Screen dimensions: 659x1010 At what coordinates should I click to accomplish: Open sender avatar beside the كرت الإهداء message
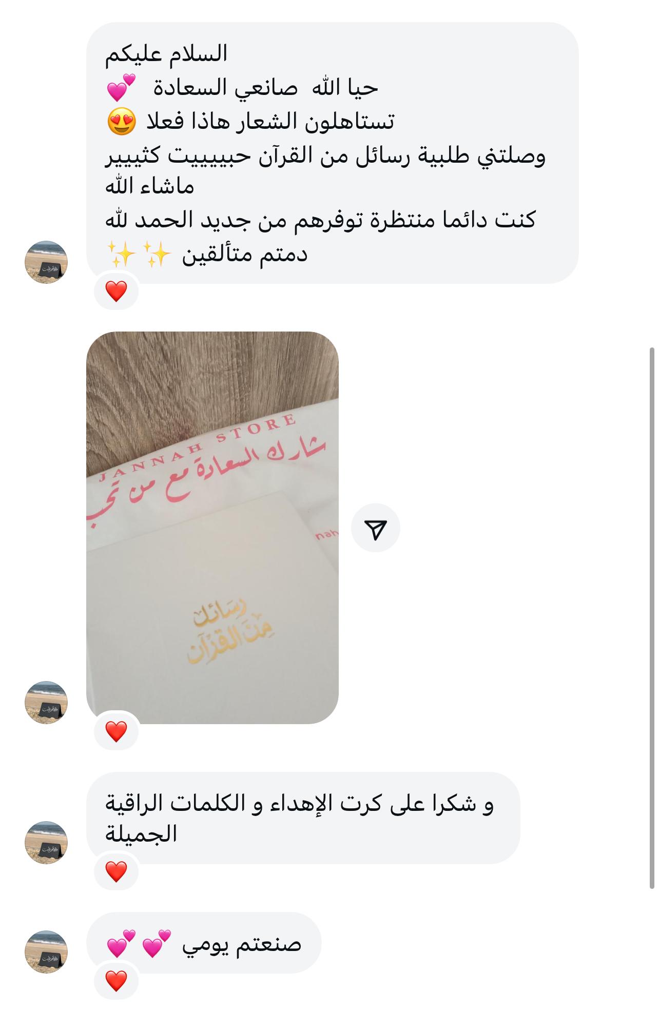point(46,843)
